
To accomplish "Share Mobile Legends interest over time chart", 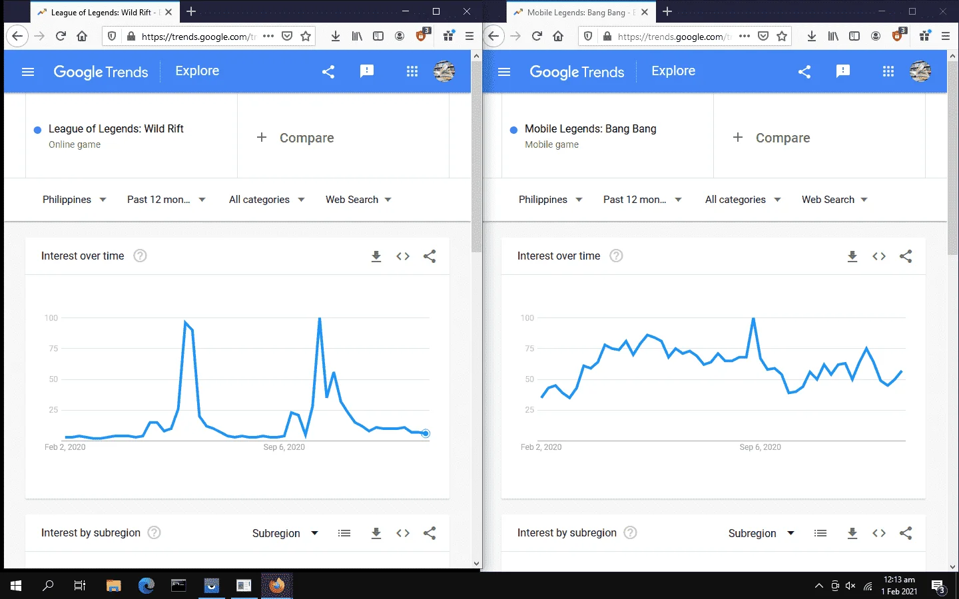I will [906, 256].
